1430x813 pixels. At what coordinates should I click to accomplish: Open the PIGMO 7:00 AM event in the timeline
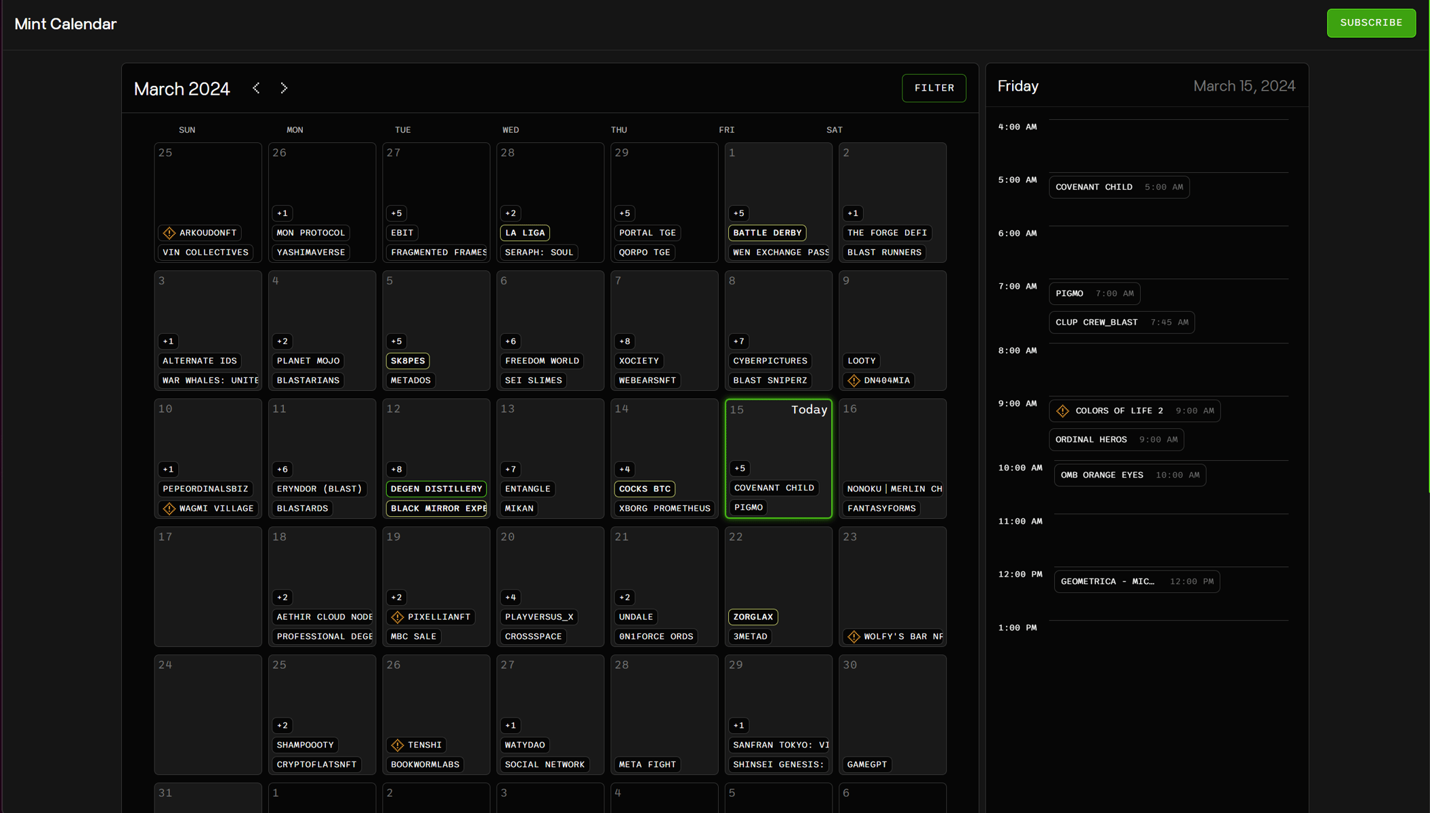[1094, 293]
